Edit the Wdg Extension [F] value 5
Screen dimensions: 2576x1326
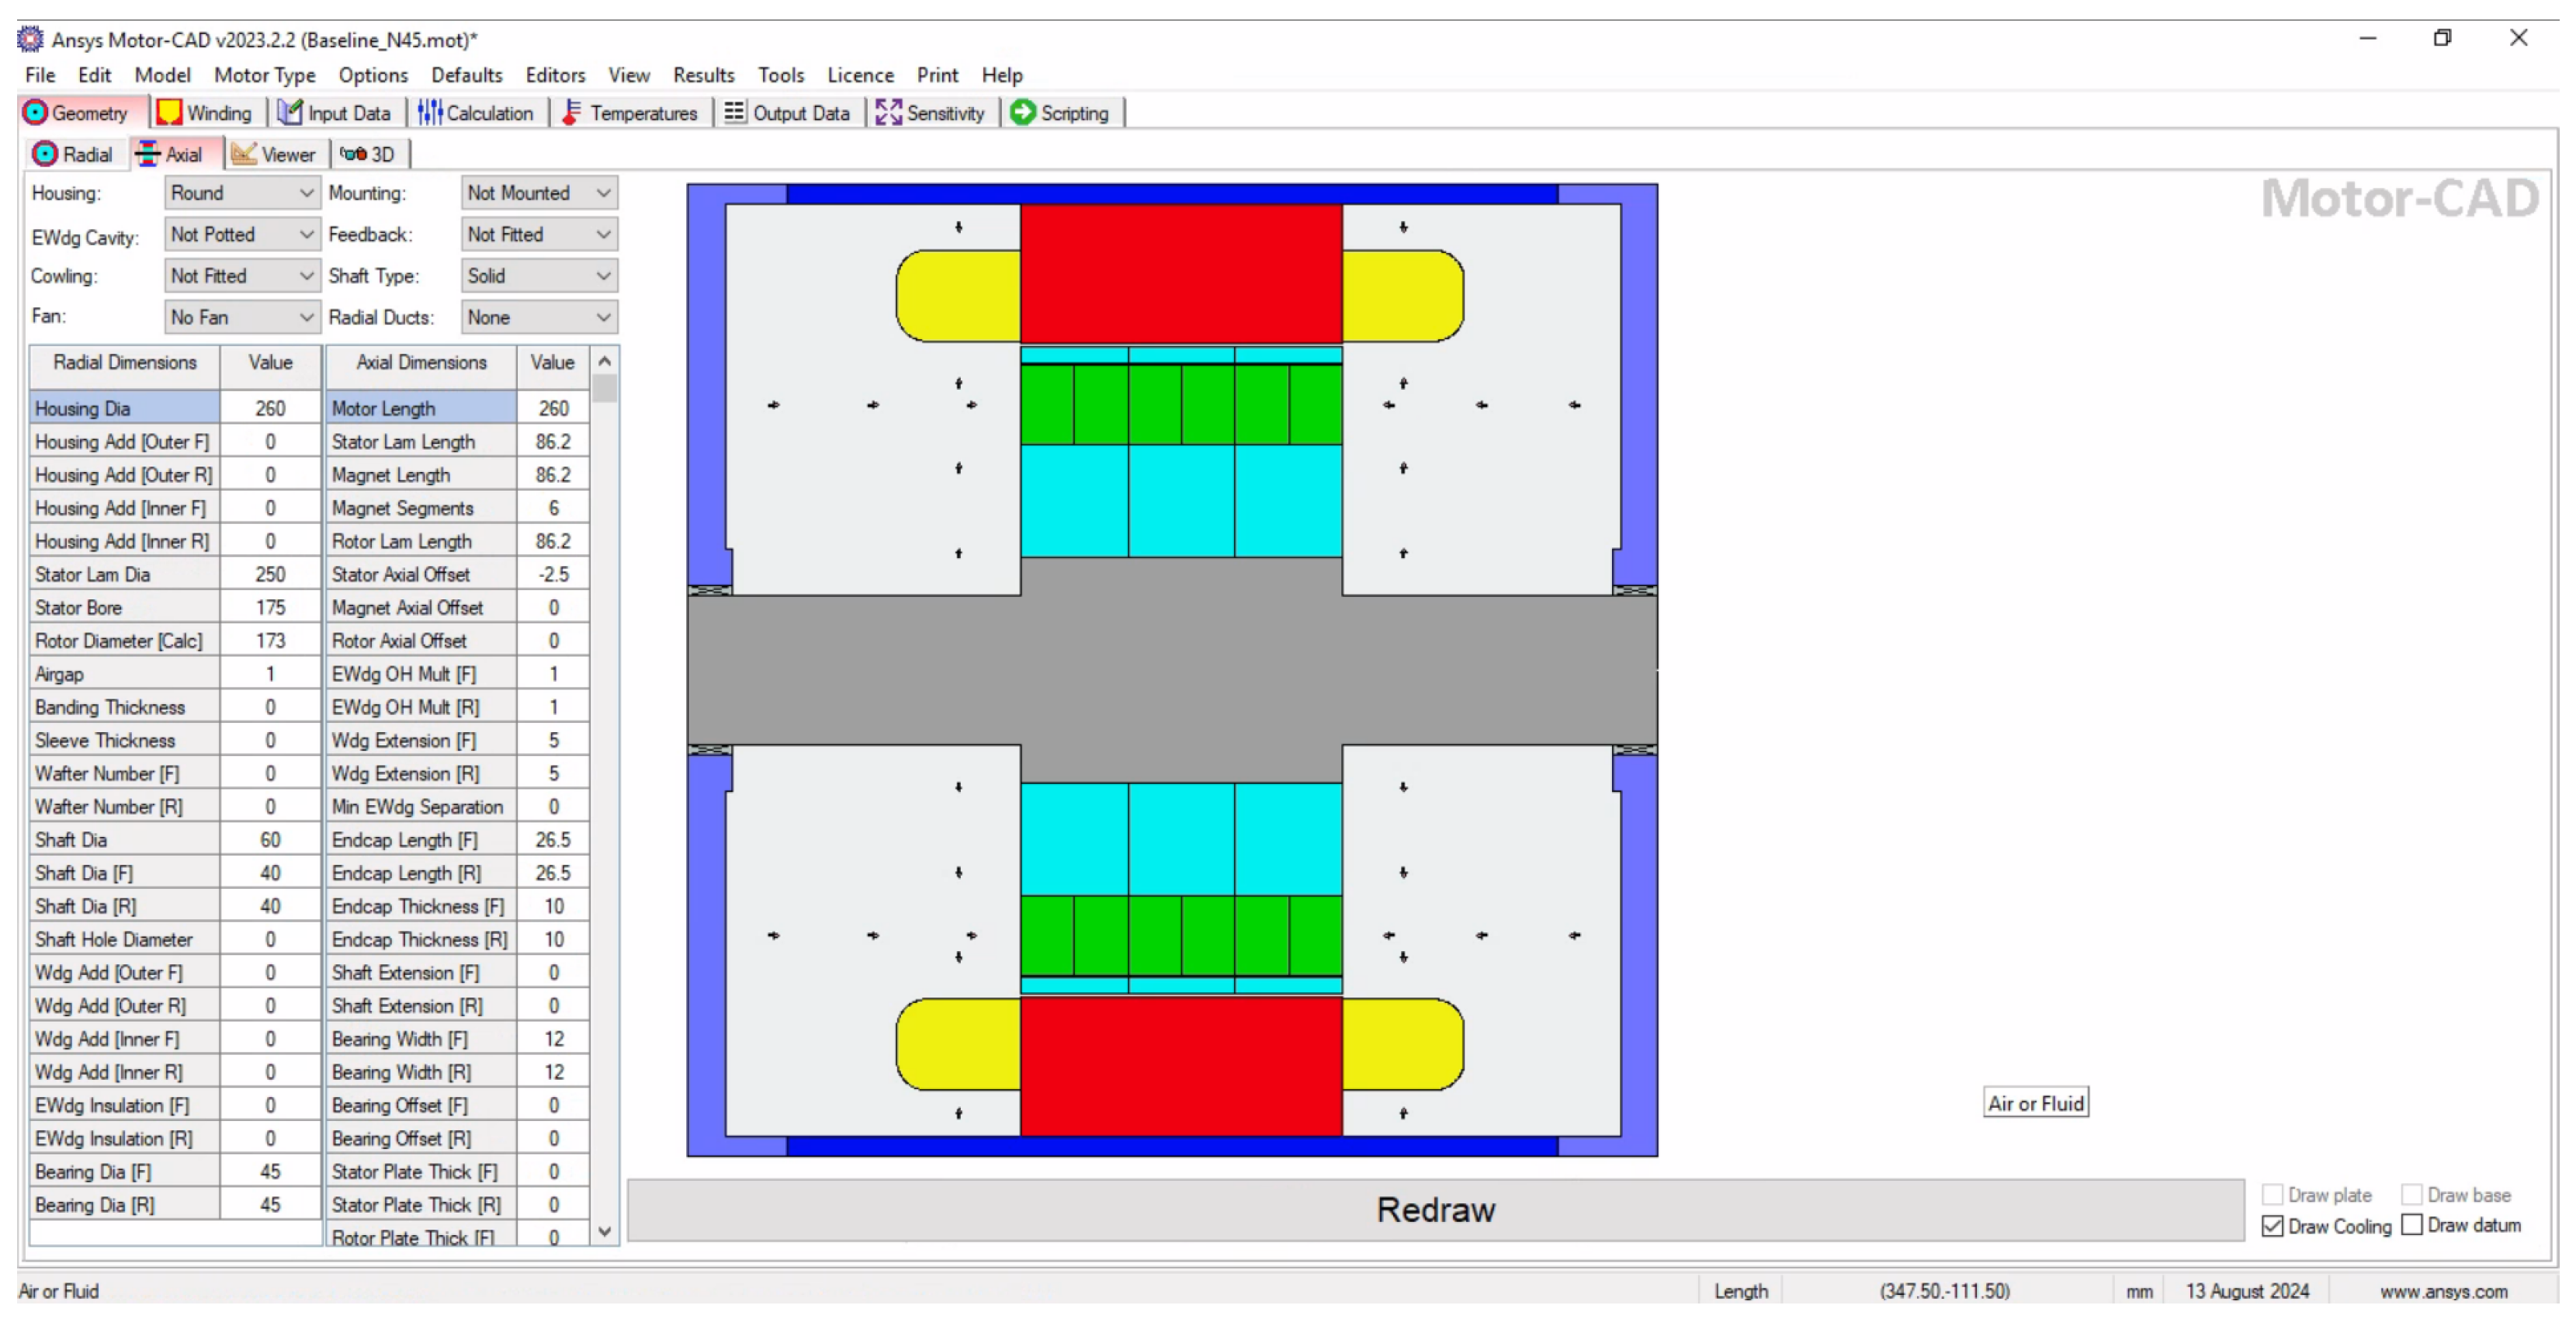click(x=552, y=740)
